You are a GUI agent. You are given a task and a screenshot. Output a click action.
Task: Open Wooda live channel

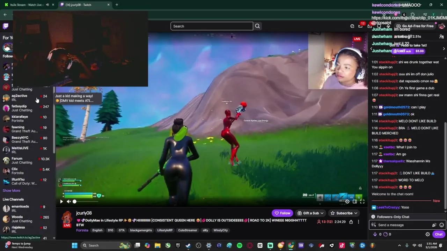pyautogui.click(x=27, y=219)
